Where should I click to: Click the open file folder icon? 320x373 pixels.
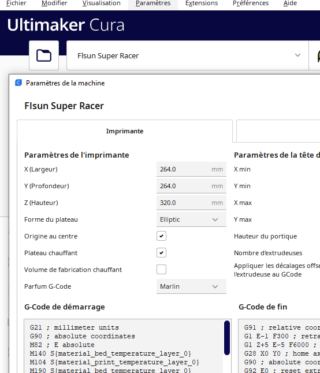44,55
